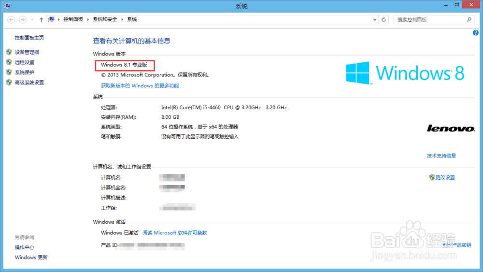The image size is (483, 272).
Task: Click the shield icon beside 更改设置
Action: (432, 177)
